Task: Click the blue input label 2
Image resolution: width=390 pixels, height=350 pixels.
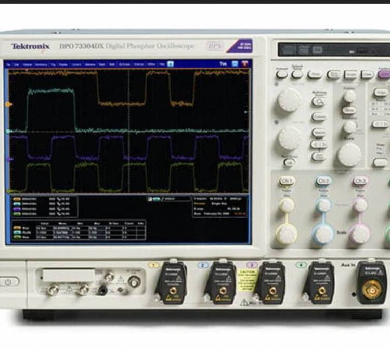Action: [202, 265]
